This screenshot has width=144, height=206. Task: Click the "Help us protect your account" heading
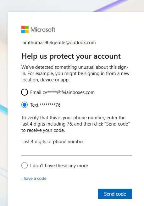point(71,56)
